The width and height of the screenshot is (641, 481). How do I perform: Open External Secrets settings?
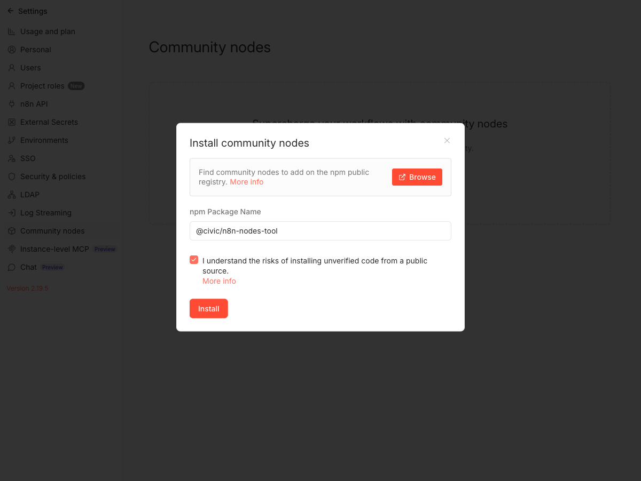coord(49,122)
